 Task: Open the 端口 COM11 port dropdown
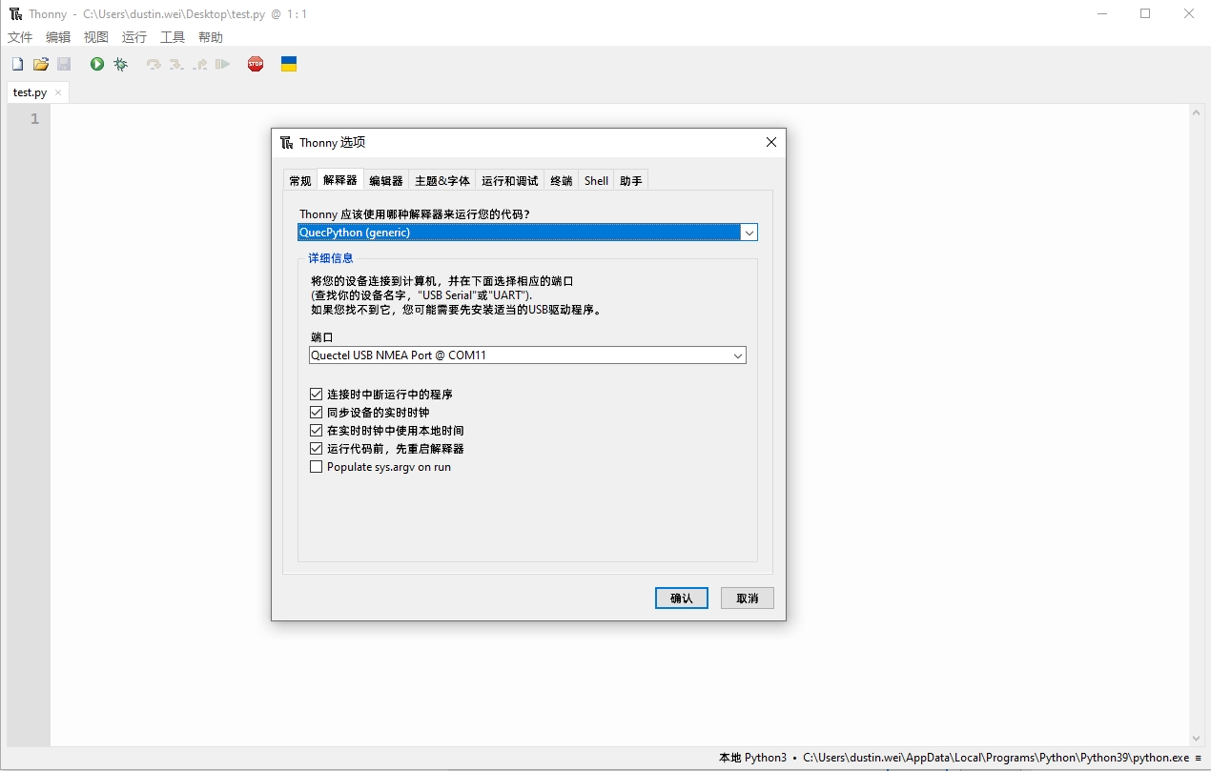[x=737, y=355]
